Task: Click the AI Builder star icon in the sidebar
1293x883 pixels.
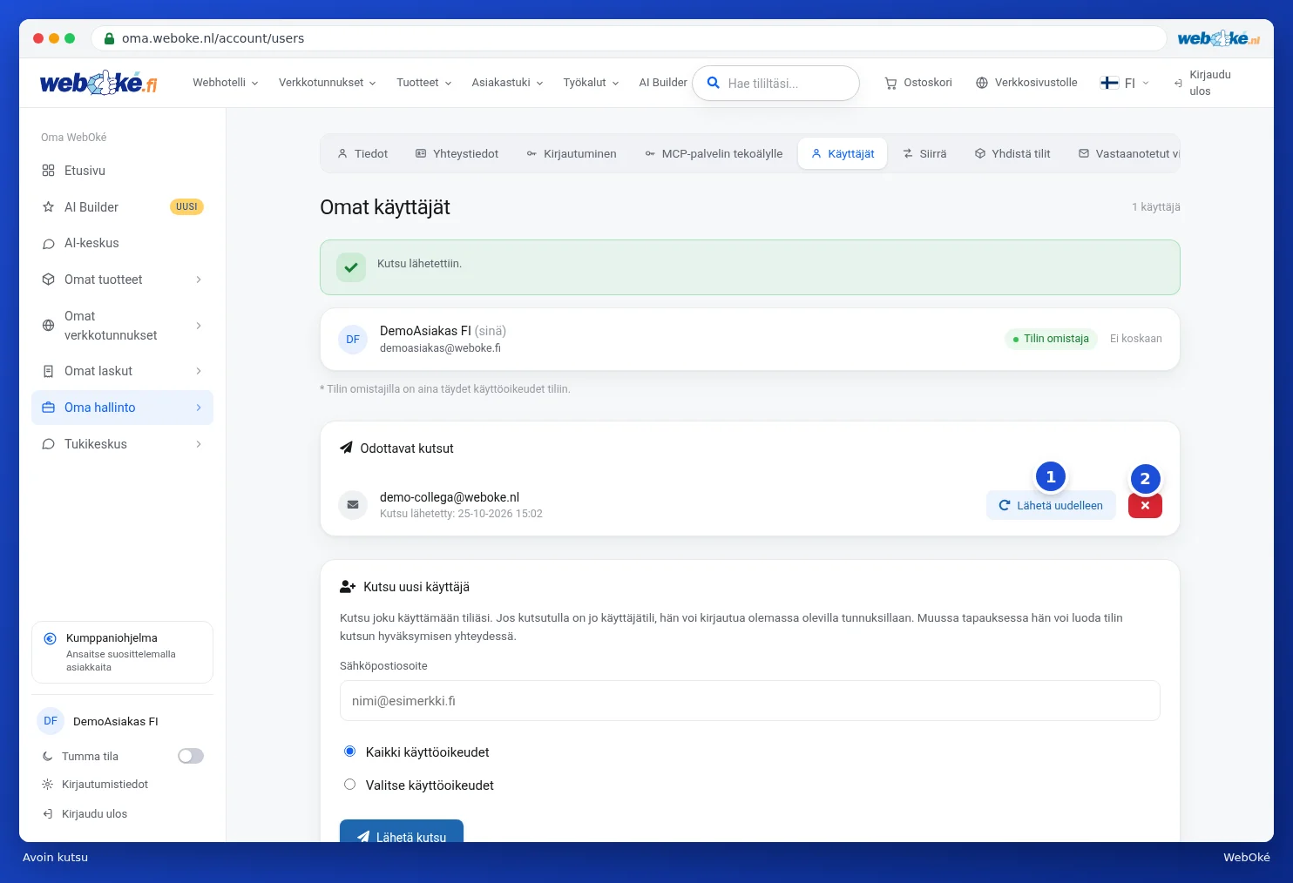Action: coord(48,207)
